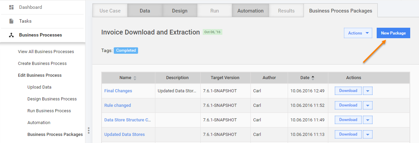Open the Final Changes package link
The height and width of the screenshot is (143, 419).
118,91
